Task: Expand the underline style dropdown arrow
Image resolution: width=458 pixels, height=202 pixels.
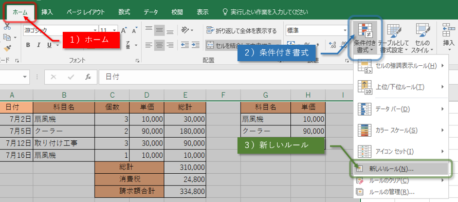Action: [57, 45]
